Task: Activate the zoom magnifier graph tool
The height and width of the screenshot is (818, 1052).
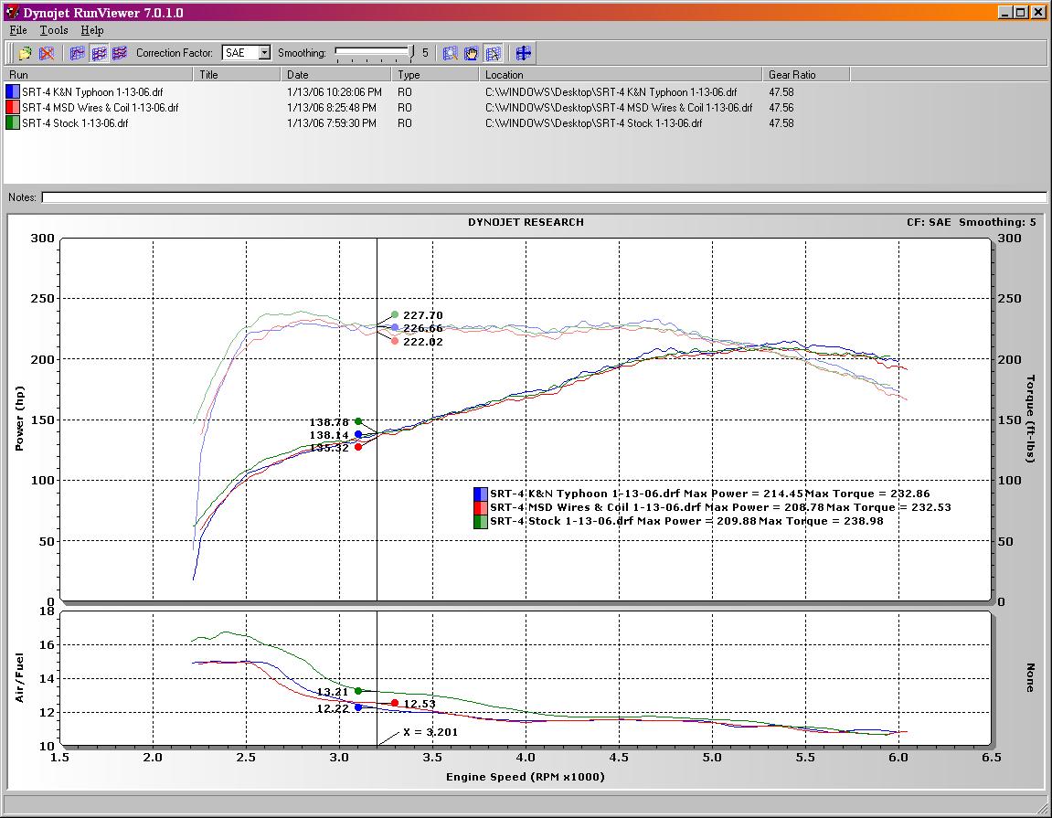Action: pos(451,53)
